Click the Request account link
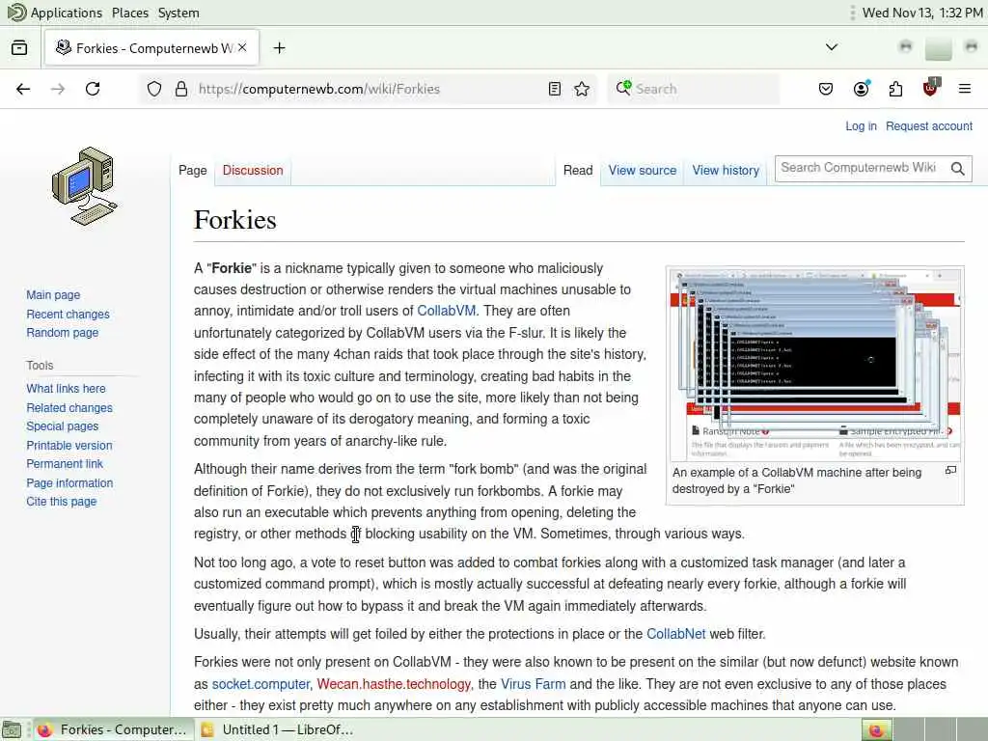 click(x=929, y=126)
